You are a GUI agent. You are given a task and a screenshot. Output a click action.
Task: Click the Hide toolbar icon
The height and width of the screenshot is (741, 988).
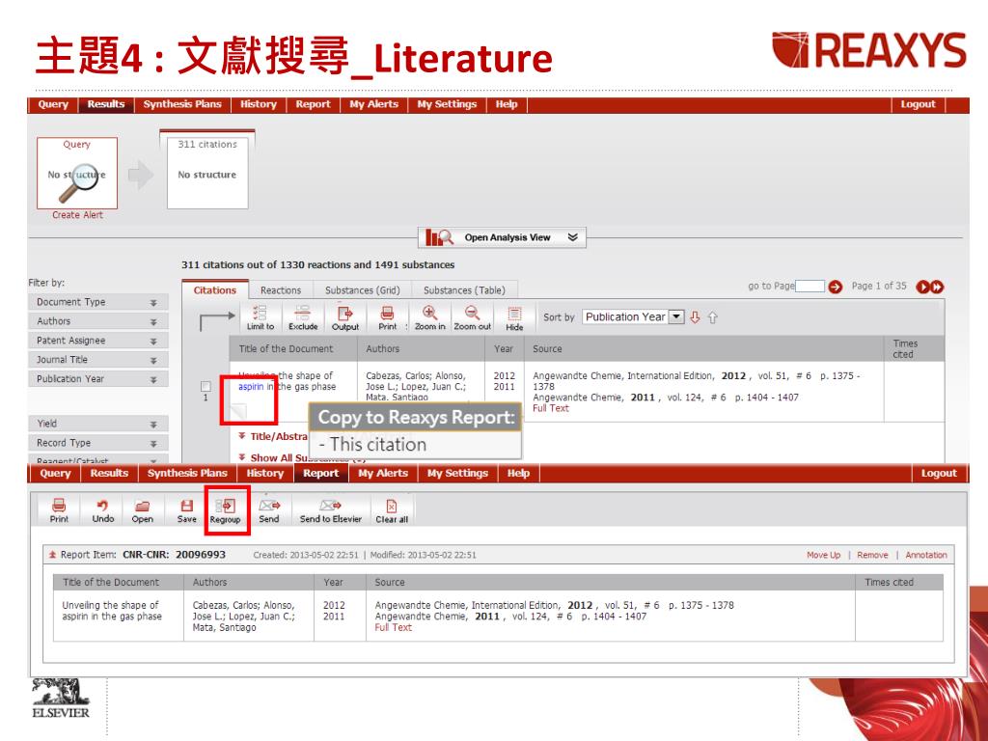(514, 316)
